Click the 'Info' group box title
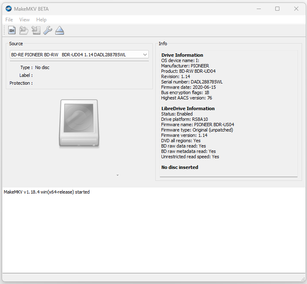This screenshot has width=307, height=284. (163, 44)
